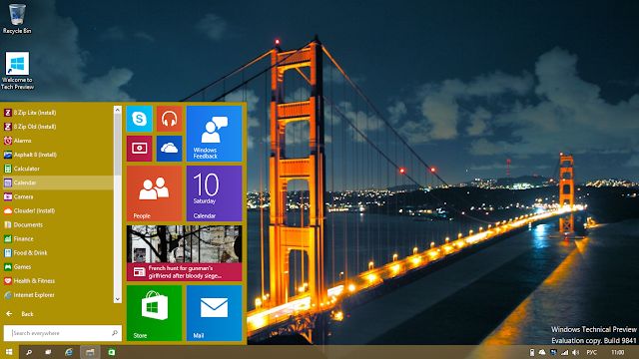Click the magnifier in Search everywhere box
The width and height of the screenshot is (639, 359).
[115, 333]
